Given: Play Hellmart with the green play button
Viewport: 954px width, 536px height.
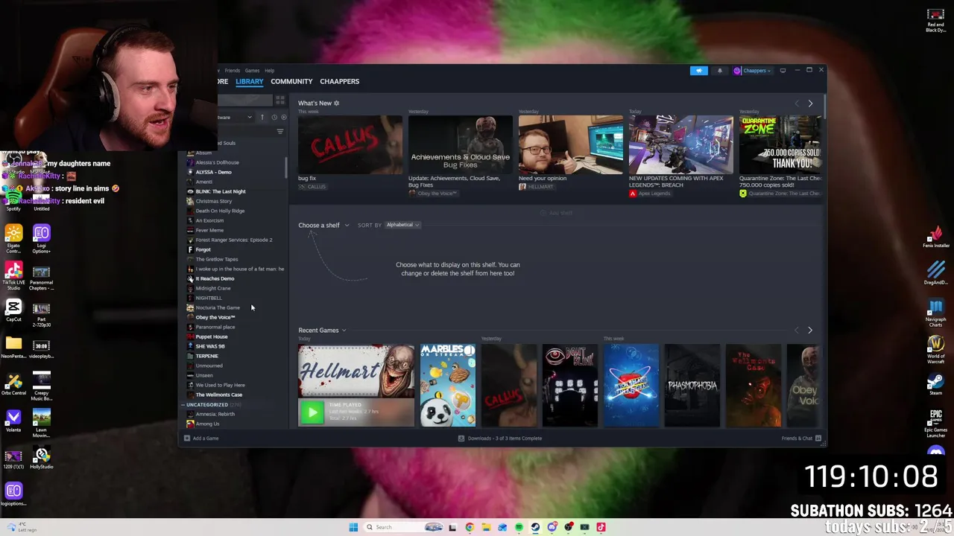Looking at the screenshot, I should (x=312, y=412).
